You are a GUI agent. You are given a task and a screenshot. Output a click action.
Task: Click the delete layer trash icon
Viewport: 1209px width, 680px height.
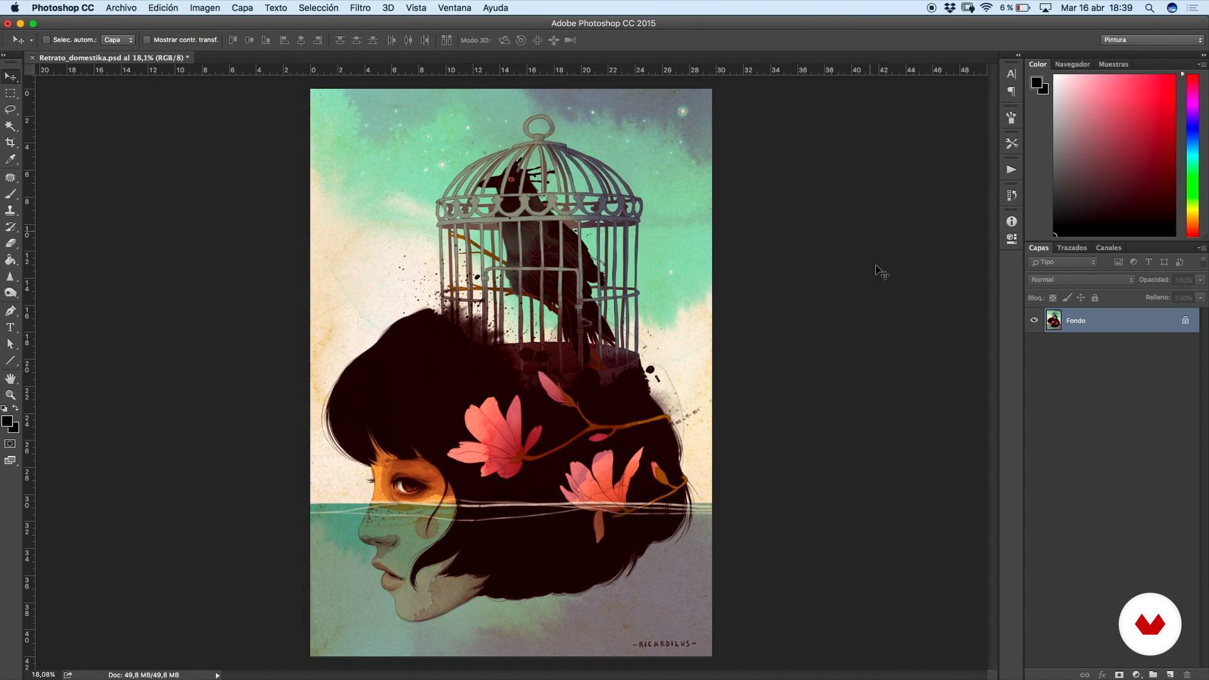(x=1187, y=674)
